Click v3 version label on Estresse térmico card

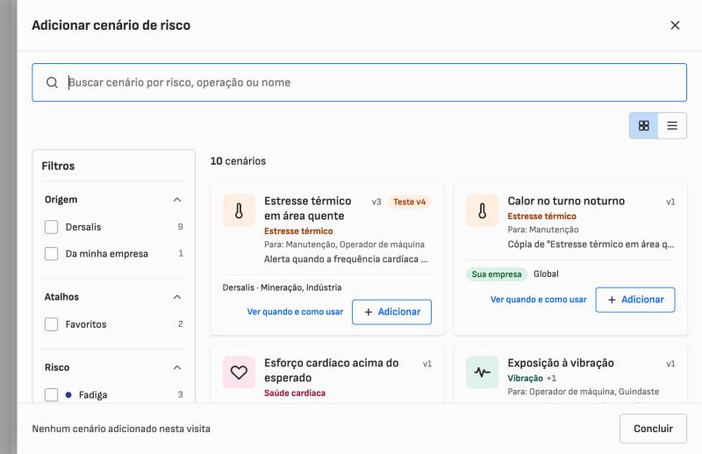click(x=376, y=202)
